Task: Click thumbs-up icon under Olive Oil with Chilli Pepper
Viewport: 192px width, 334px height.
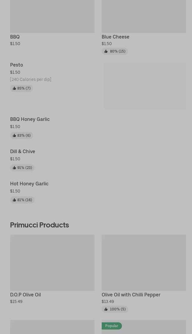Action: coord(106,309)
